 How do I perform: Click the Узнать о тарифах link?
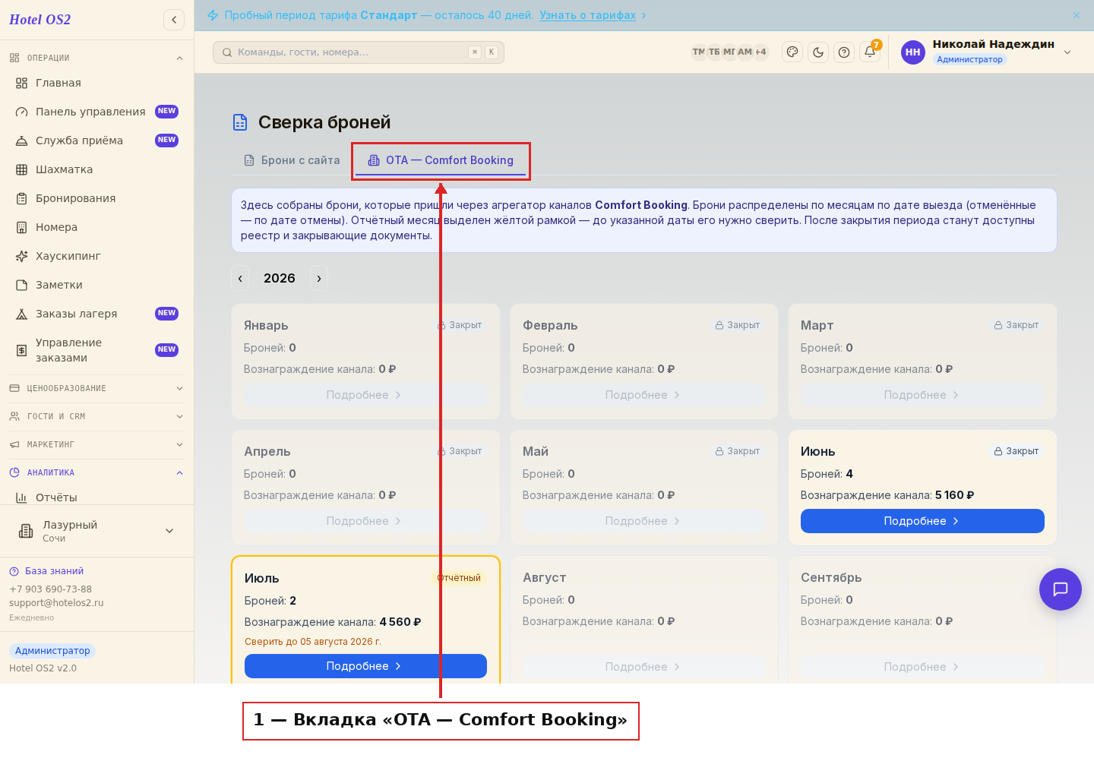point(587,15)
